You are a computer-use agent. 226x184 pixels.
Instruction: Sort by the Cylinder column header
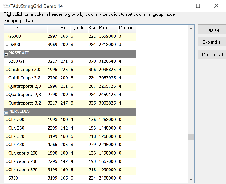point(79,28)
